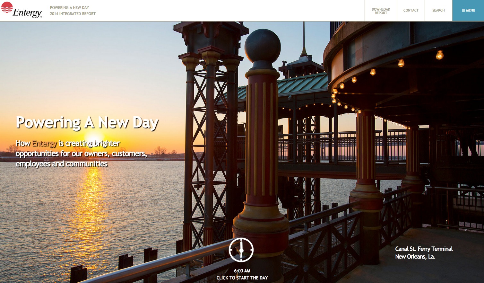Go to the Contact page
The image size is (484, 283).
(x=411, y=11)
